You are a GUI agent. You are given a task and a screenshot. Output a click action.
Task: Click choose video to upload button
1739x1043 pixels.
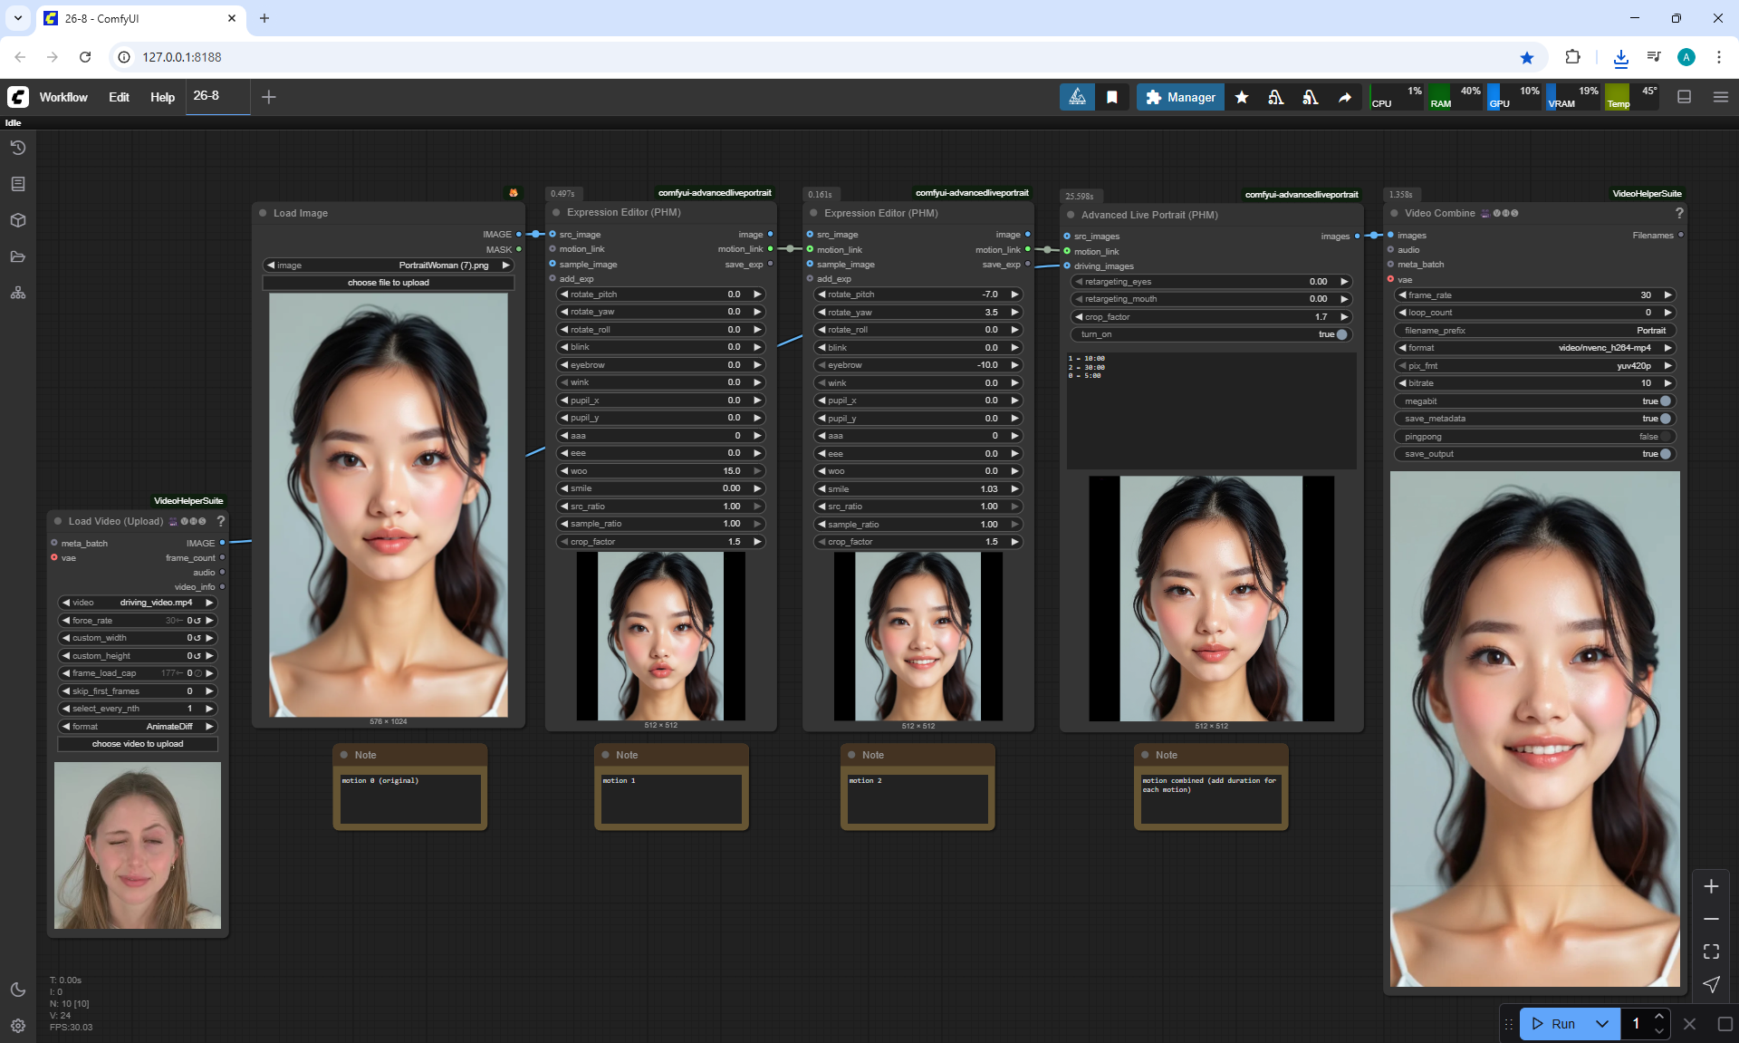click(x=138, y=744)
